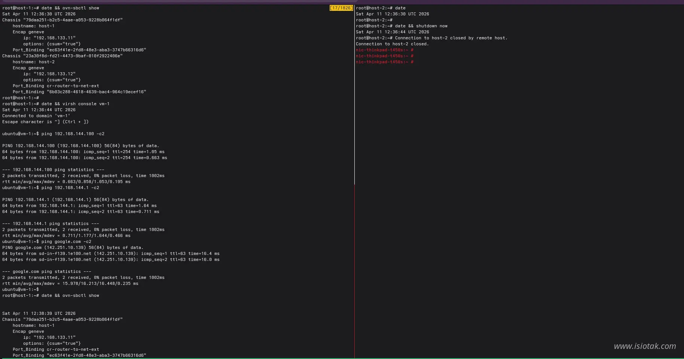The width and height of the screenshot is (684, 359).
Task: Click the 'ping 192.168.144.1 -c2' command line
Action: tap(51, 188)
